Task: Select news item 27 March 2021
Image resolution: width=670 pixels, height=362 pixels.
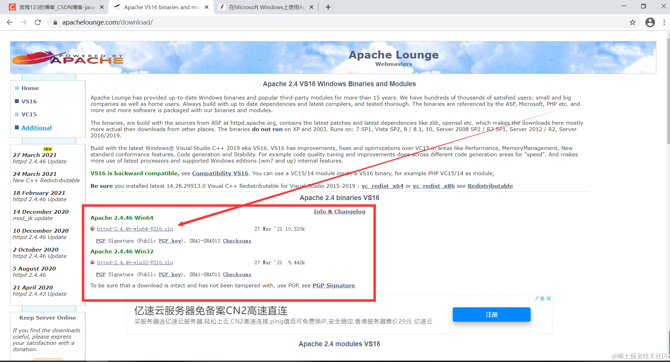Action: click(35, 155)
